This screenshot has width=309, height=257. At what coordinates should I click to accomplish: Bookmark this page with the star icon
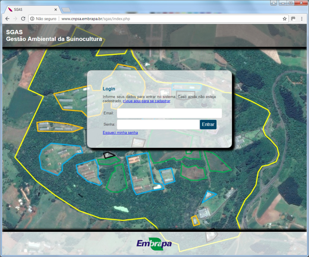(x=284, y=19)
